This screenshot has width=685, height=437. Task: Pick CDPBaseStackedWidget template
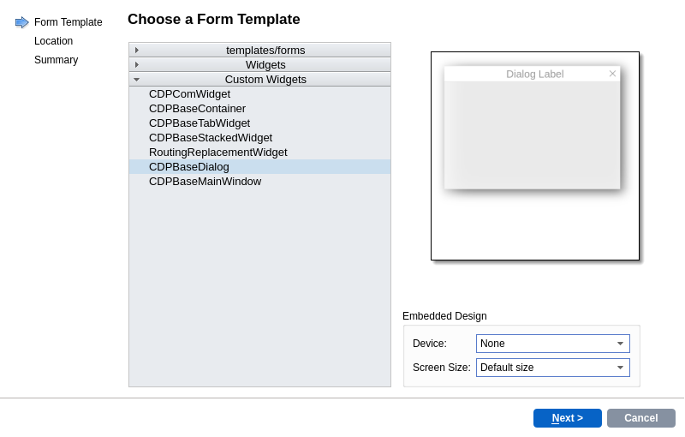(211, 138)
